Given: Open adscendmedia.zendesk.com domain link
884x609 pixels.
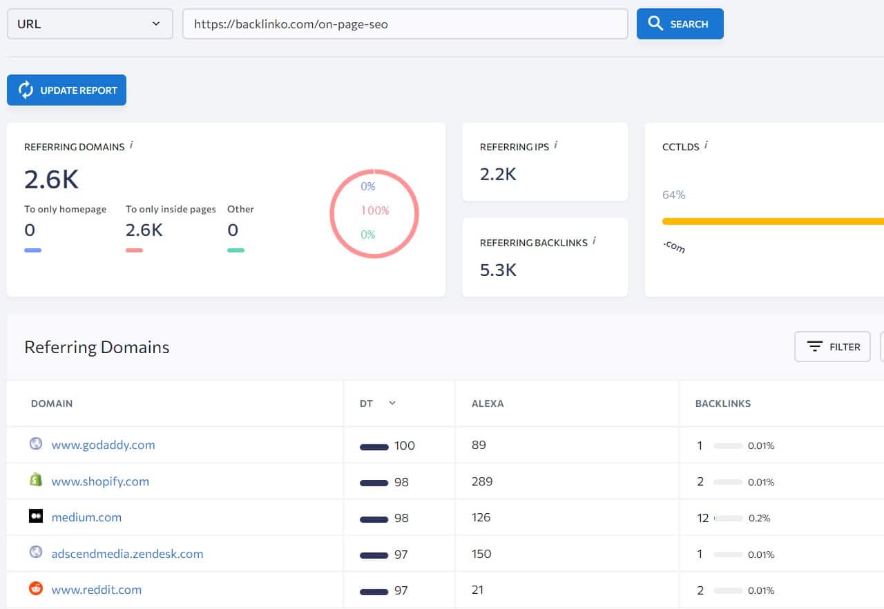Looking at the screenshot, I should [x=127, y=554].
